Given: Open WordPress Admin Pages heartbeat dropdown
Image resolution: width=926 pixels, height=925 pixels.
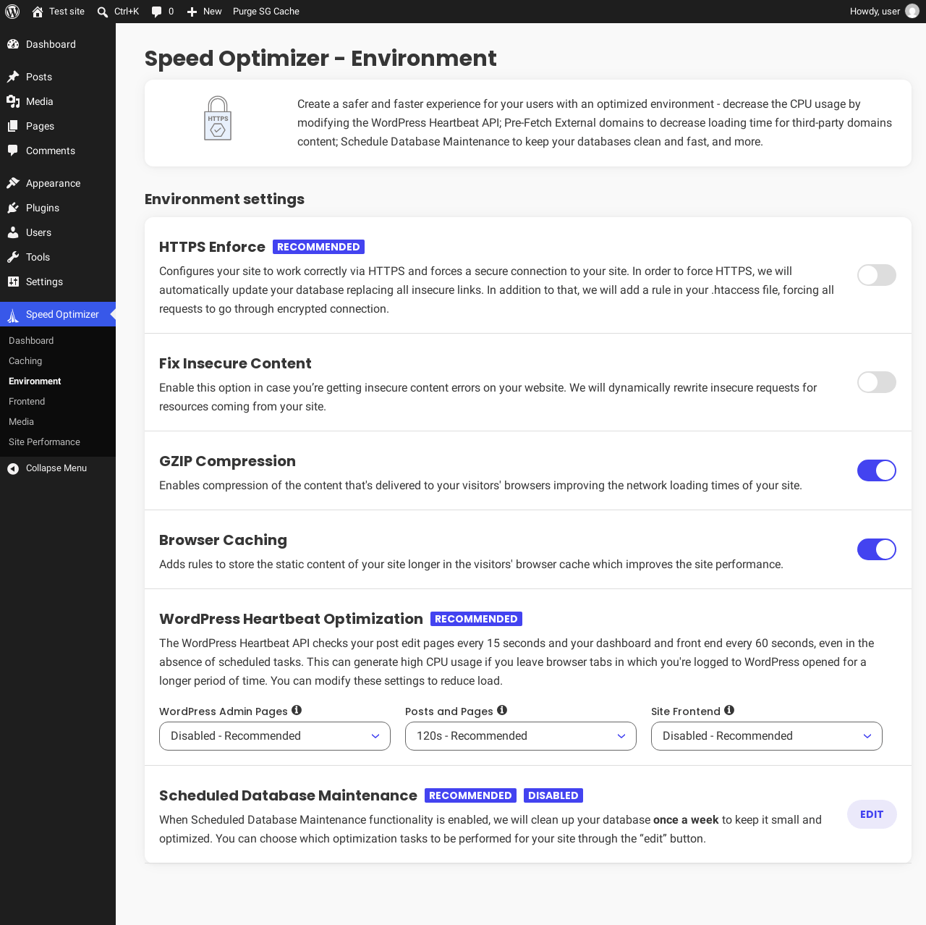Looking at the screenshot, I should click(x=275, y=736).
